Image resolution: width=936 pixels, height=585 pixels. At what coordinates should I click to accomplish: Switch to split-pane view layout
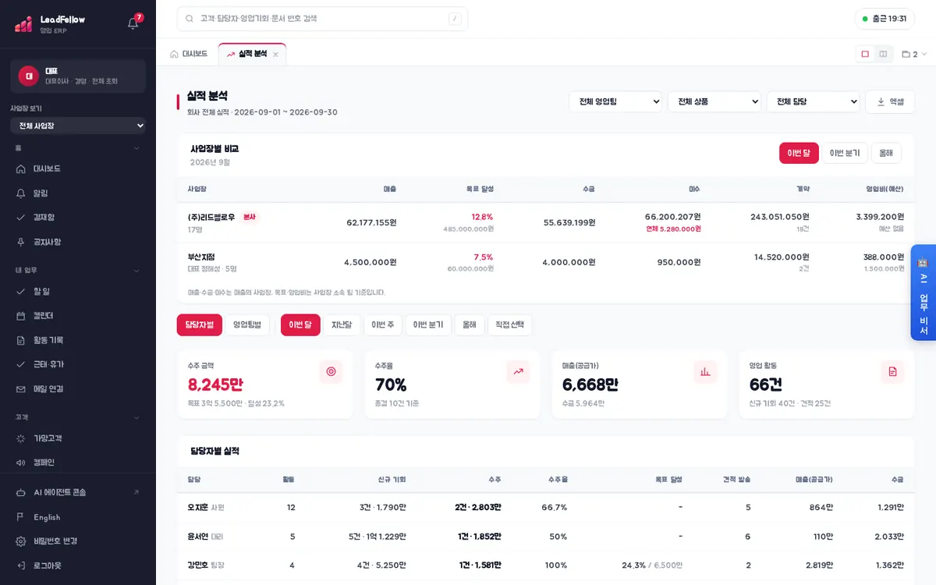883,54
